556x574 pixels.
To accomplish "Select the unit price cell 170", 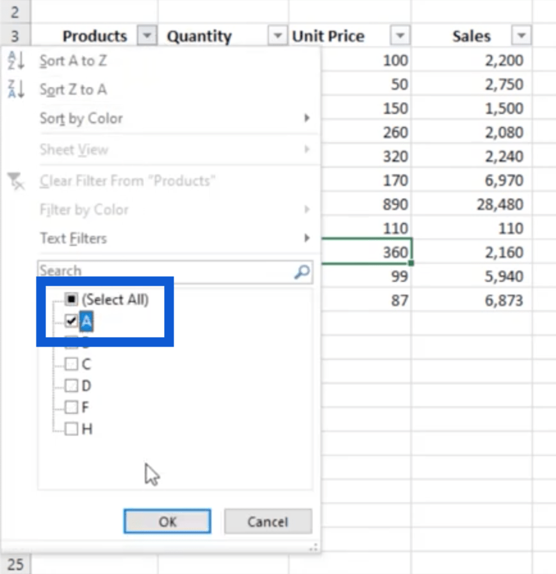I will [x=366, y=180].
